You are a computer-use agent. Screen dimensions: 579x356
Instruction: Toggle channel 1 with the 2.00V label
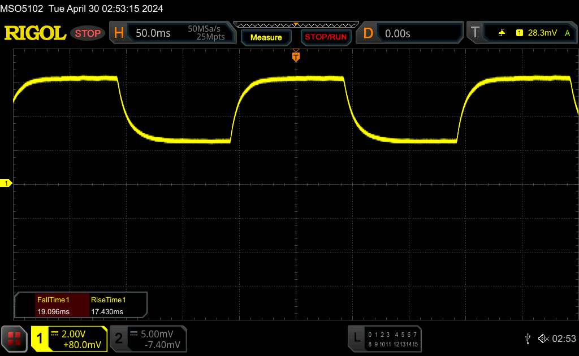69,338
